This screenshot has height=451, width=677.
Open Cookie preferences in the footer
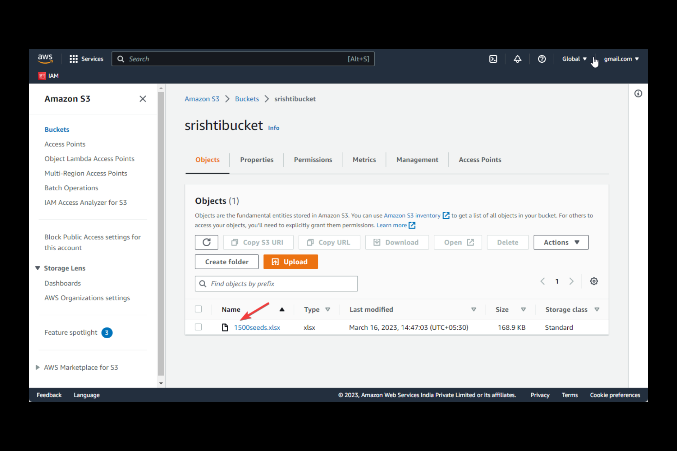615,395
